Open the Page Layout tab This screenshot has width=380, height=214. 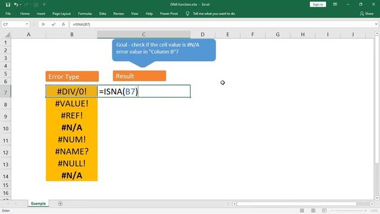coord(62,14)
